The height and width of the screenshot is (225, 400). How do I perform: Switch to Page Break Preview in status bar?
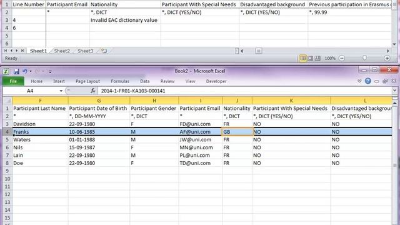317,58
